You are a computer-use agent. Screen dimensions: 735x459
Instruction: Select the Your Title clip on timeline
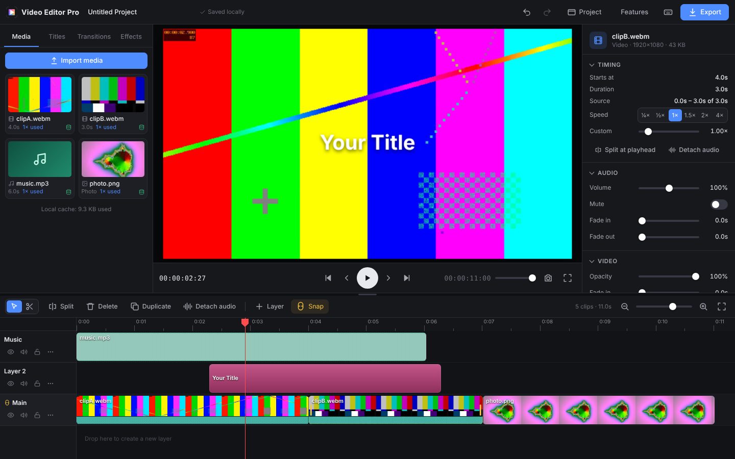(325, 378)
